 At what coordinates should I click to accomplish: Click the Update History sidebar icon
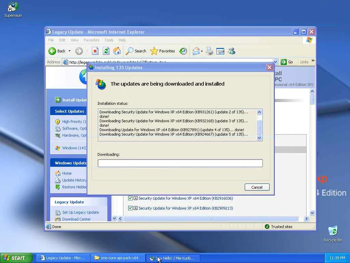[58, 180]
